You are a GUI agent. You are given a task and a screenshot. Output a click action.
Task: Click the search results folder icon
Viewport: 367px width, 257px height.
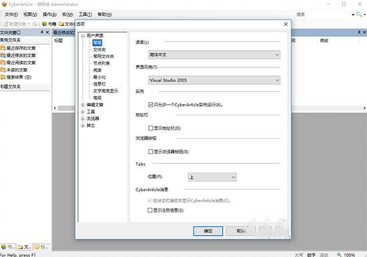coord(3,77)
